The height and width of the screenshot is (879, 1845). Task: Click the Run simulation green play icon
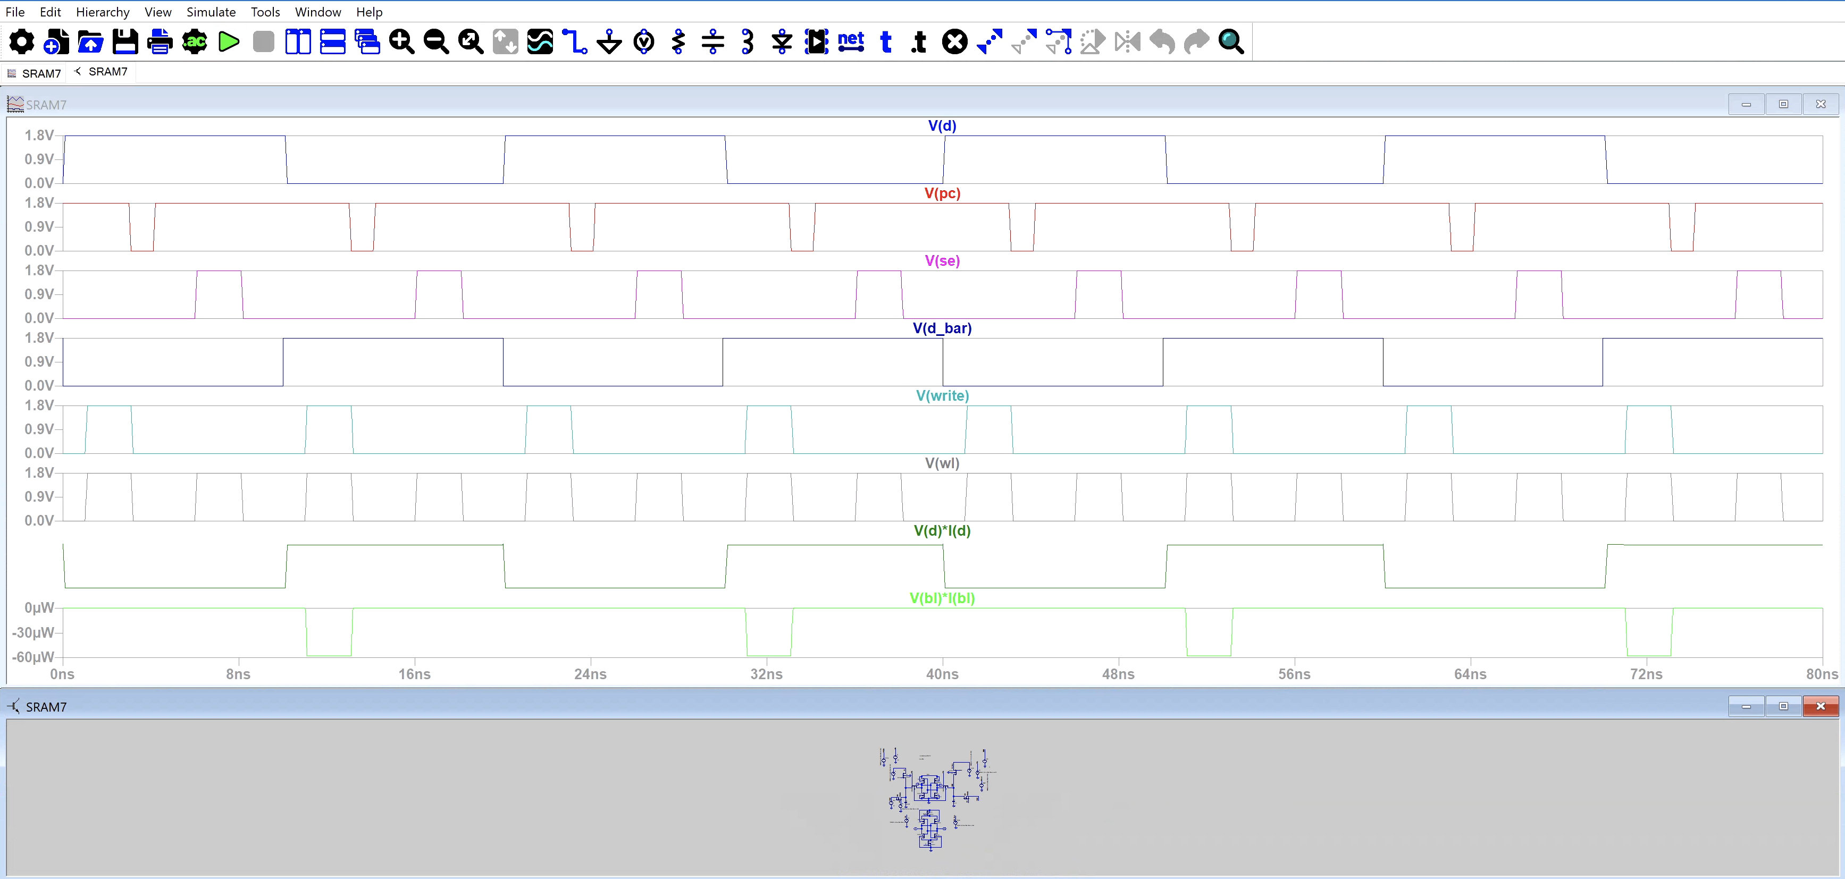(229, 42)
